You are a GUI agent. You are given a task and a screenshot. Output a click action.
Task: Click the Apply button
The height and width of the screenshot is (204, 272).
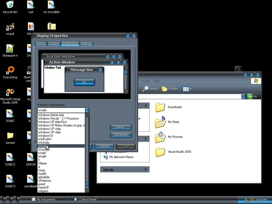click(126, 146)
